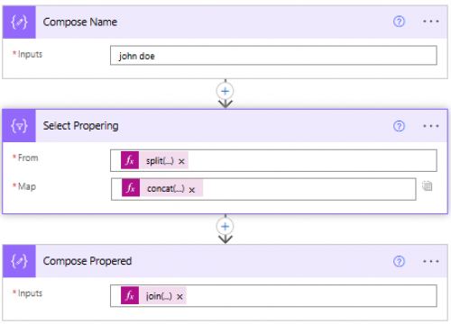Insert a step below Compose Name
This screenshot has width=451, height=324.
(x=225, y=91)
